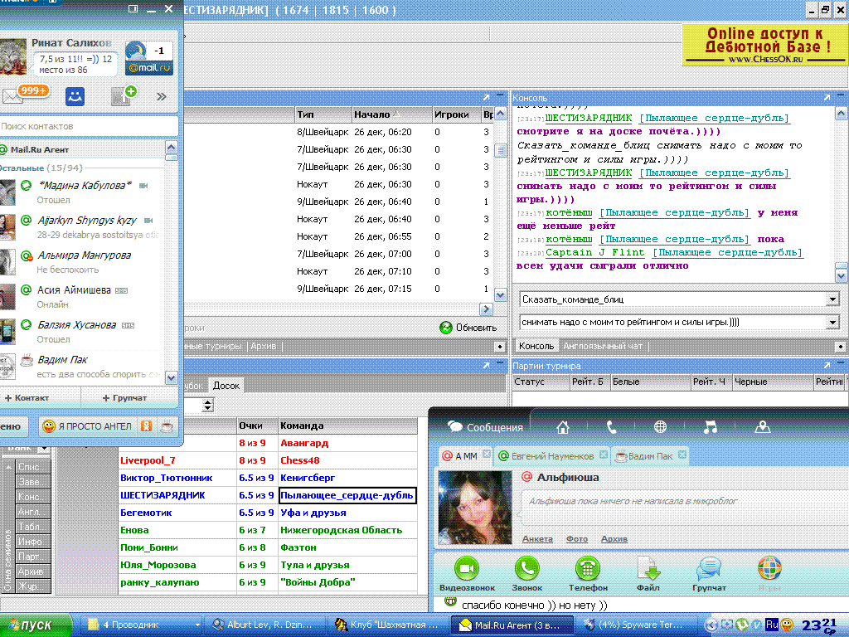
Task: Open the Фото link
Action: tap(577, 539)
